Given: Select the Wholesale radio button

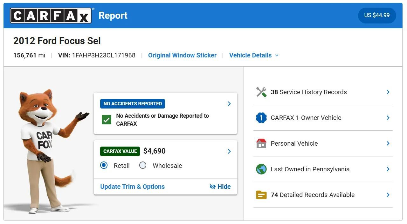Looking at the screenshot, I should [x=143, y=165].
